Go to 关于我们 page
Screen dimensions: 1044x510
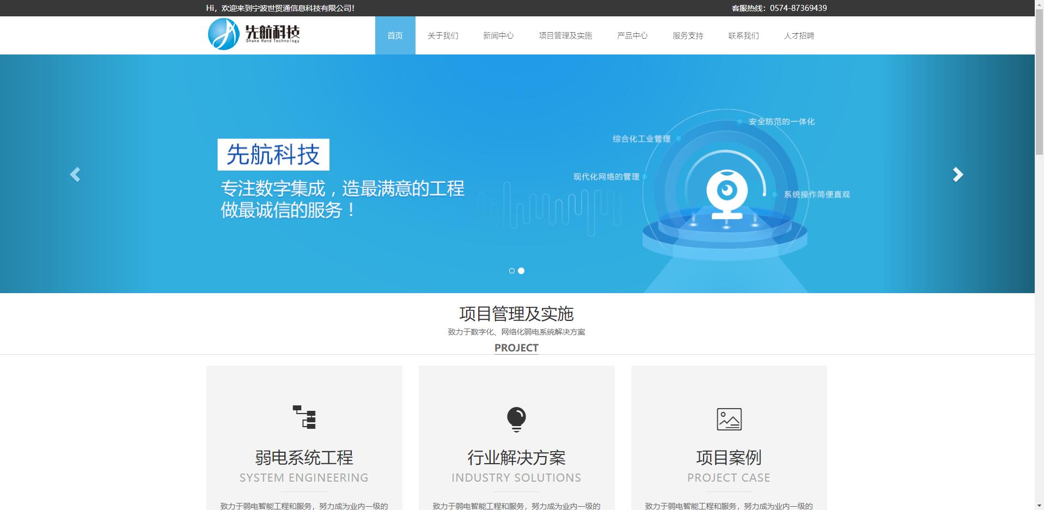pos(443,35)
